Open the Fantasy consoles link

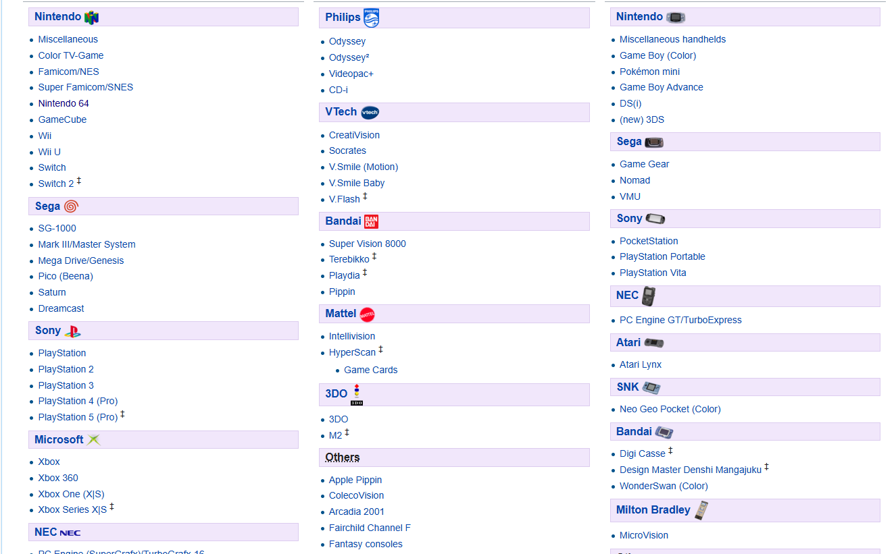coord(366,544)
